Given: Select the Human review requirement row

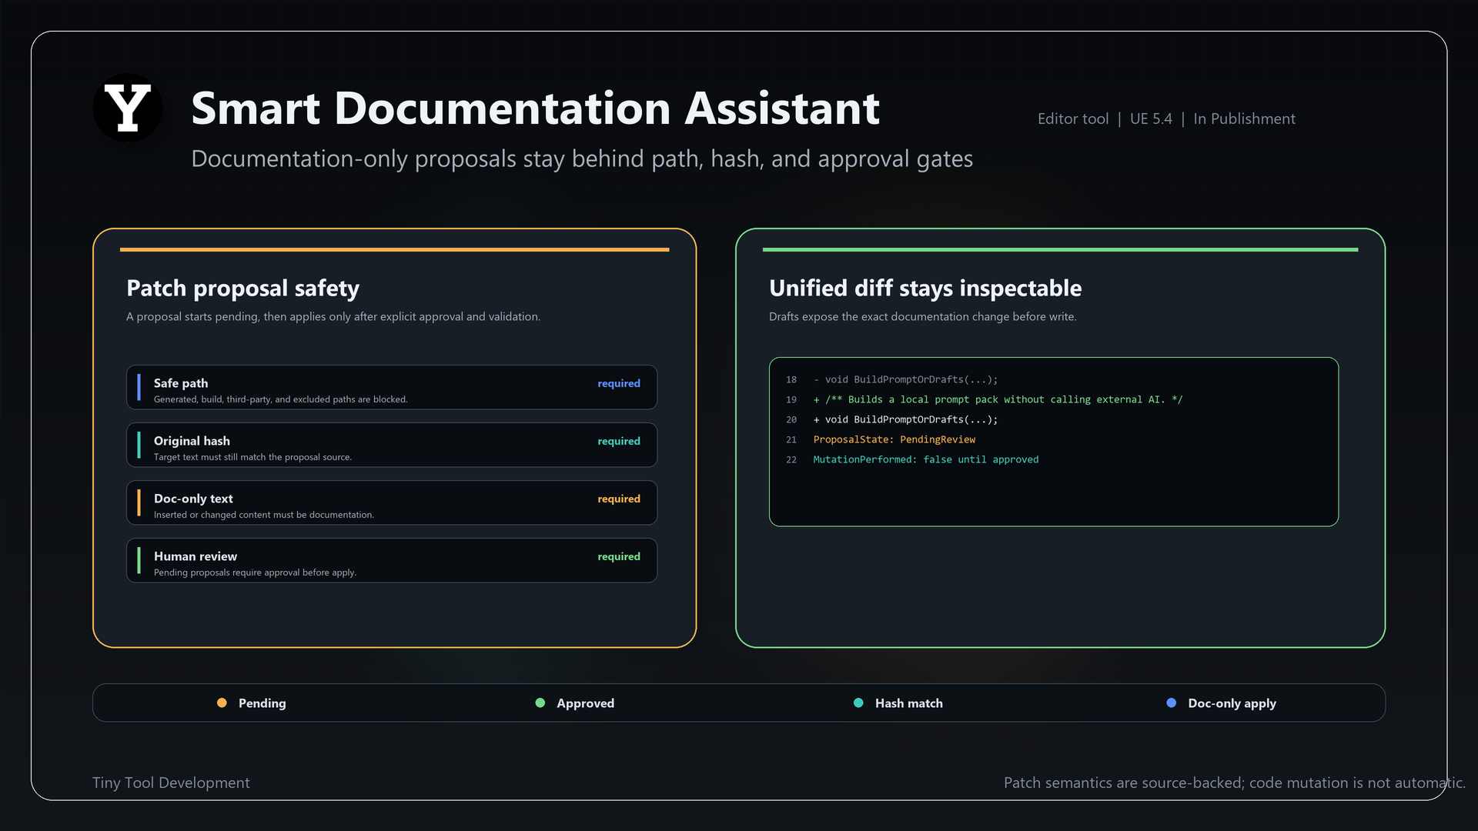Looking at the screenshot, I should (392, 560).
